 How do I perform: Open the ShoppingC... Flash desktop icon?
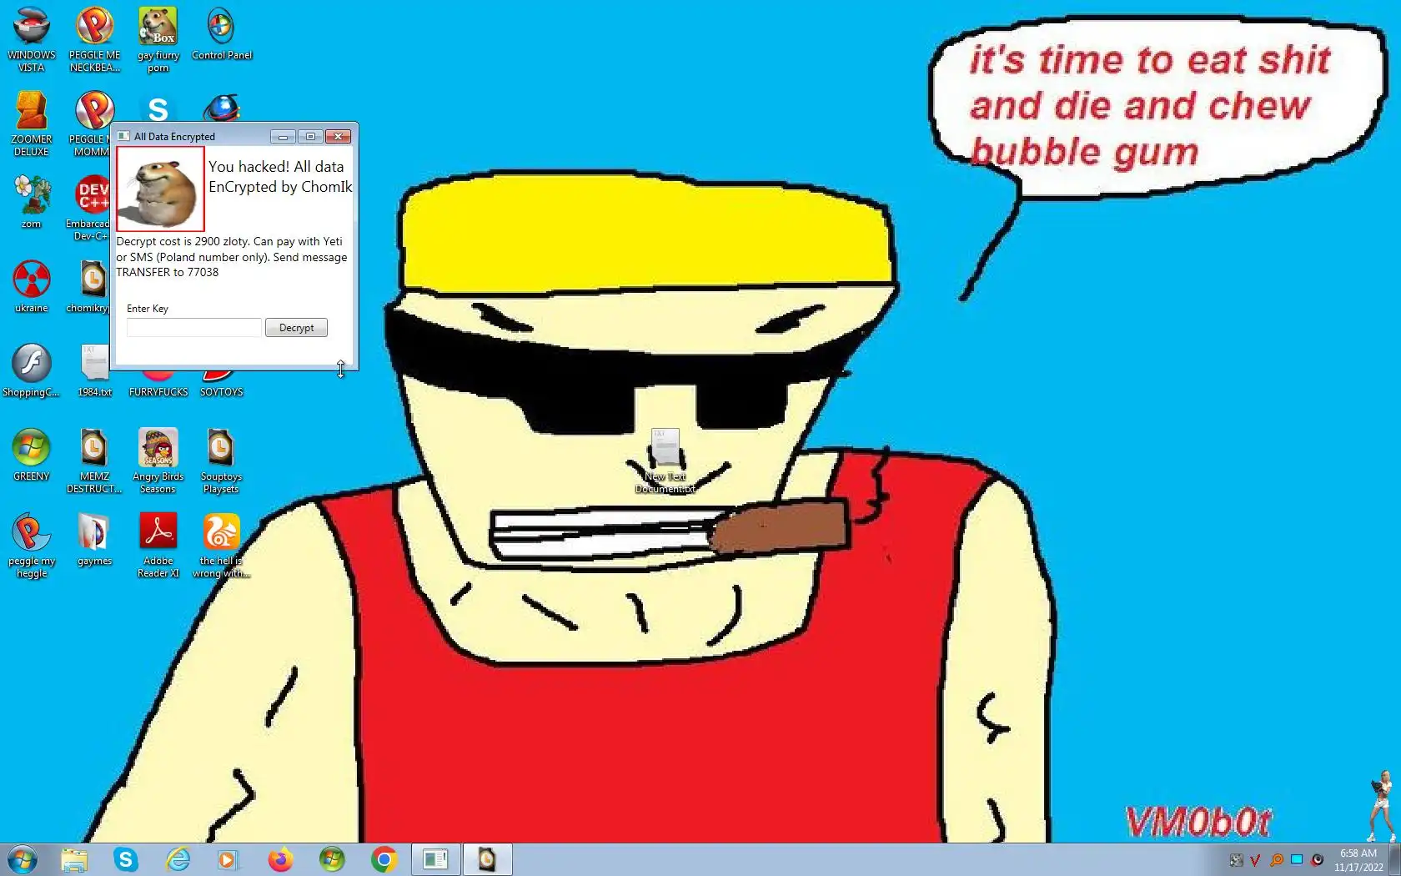click(x=31, y=370)
